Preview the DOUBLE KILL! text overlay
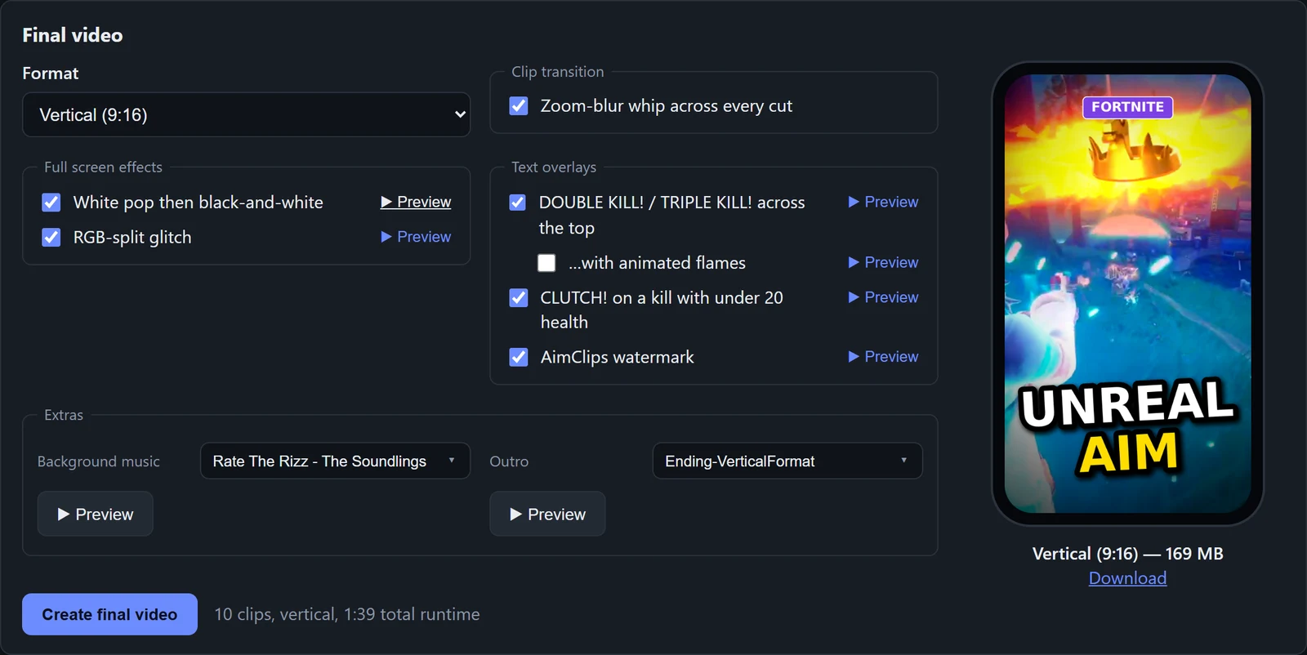Screen dimensions: 1307x655 pos(883,202)
